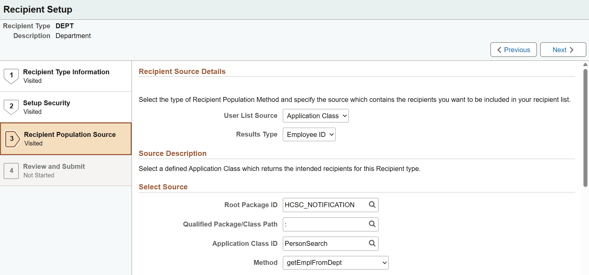Viewport: 589px width, 275px height.
Task: Open Setup Security step
Action: 47,103
